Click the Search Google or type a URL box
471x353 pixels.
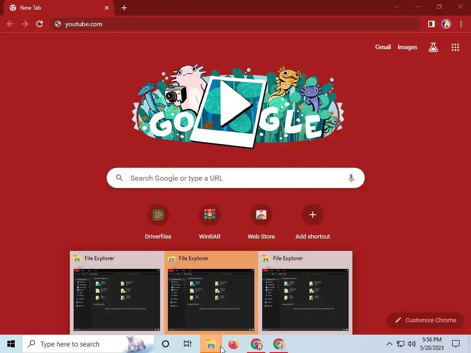tap(236, 178)
